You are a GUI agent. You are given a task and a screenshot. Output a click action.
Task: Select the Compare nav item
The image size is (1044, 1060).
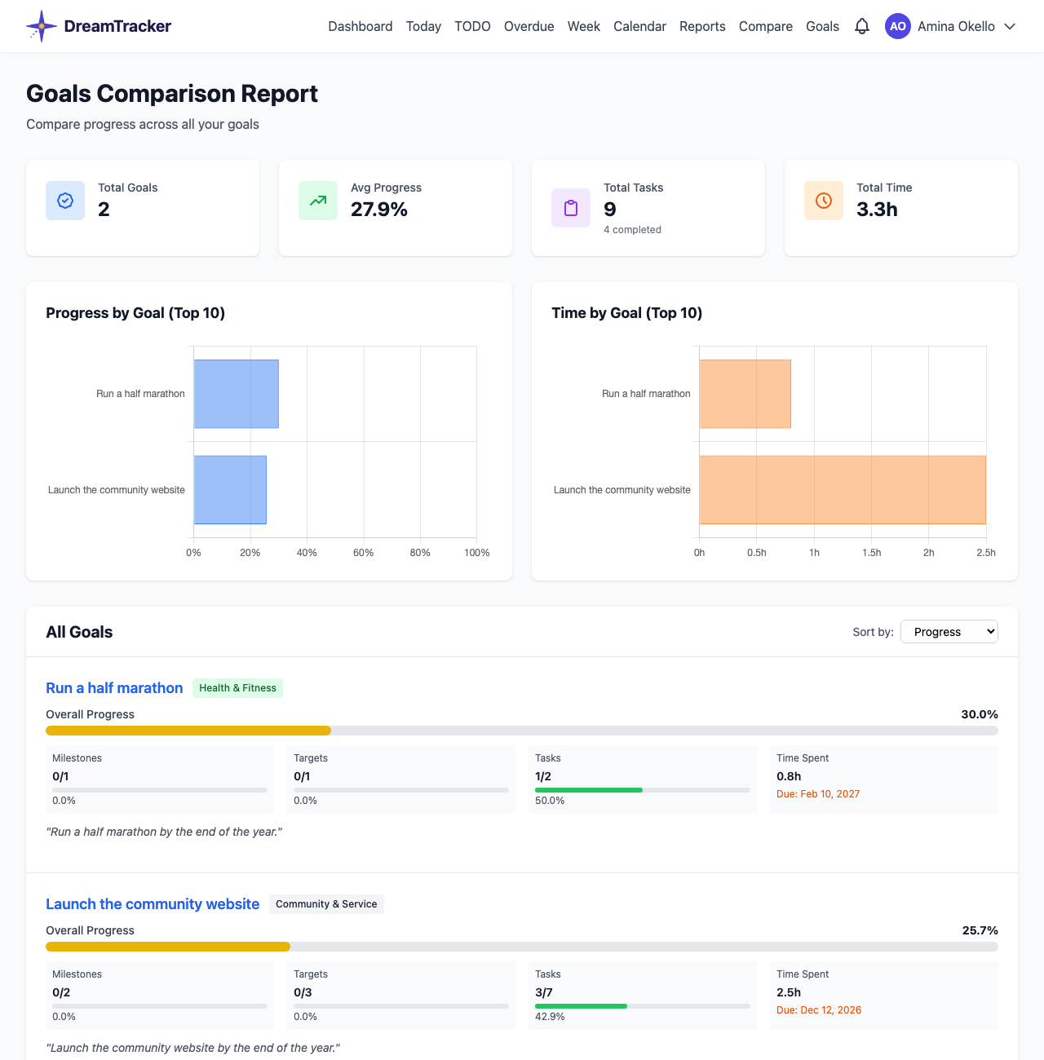coord(766,26)
